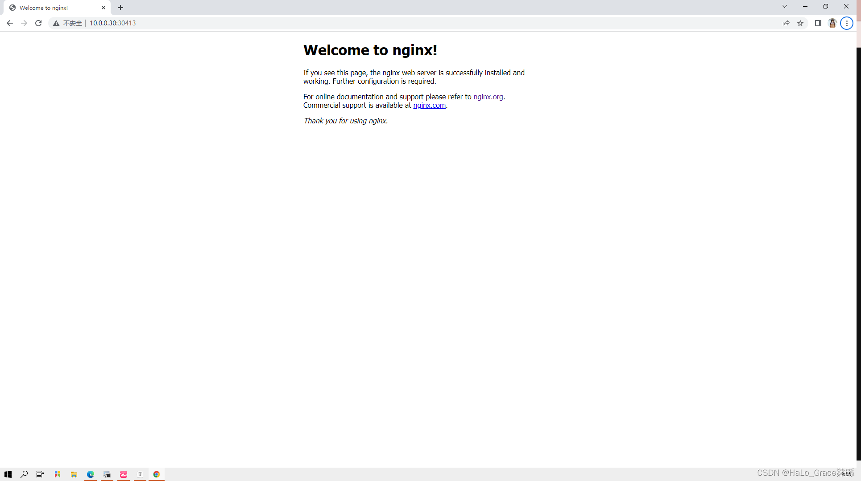The image size is (861, 481).
Task: Open Task View on the taskbar
Action: point(40,474)
